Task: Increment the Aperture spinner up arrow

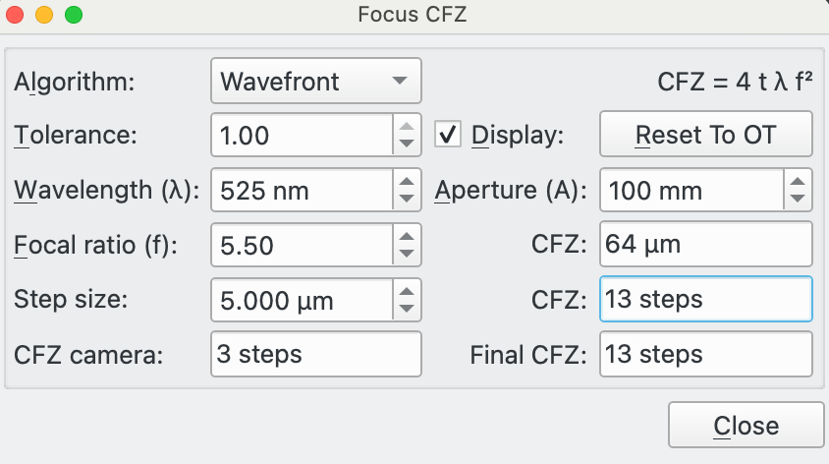Action: (x=797, y=180)
